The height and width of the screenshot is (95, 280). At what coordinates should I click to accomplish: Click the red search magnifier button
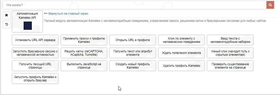270,5
